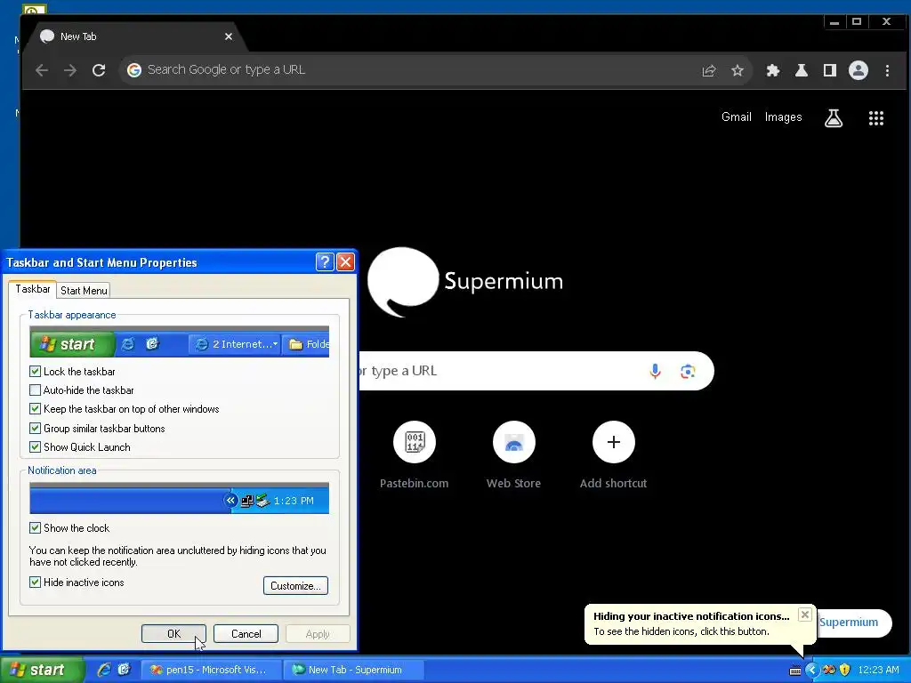Image resolution: width=911 pixels, height=683 pixels.
Task: Click the Customize... button for notification icons
Action: pyautogui.click(x=295, y=585)
